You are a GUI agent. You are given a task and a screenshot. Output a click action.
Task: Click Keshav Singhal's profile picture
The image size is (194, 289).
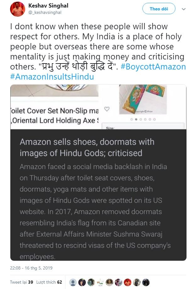(x=18, y=9)
